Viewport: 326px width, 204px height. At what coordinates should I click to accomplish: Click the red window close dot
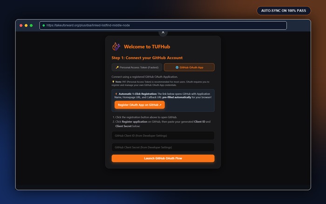[21, 25]
